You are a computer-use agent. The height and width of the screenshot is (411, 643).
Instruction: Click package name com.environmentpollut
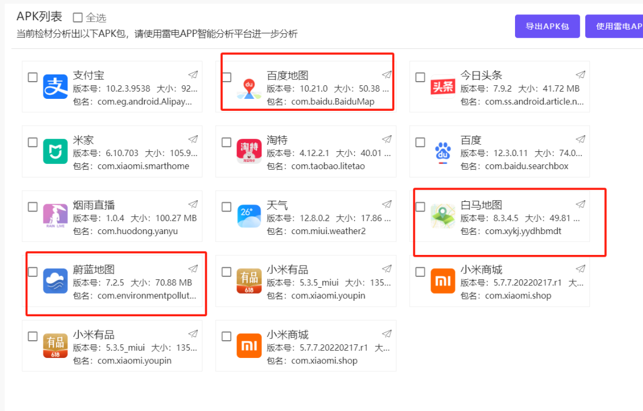147,295
